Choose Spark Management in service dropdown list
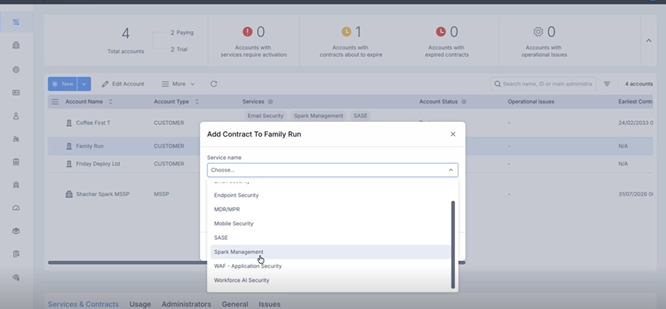The image size is (666, 309). pos(330,252)
